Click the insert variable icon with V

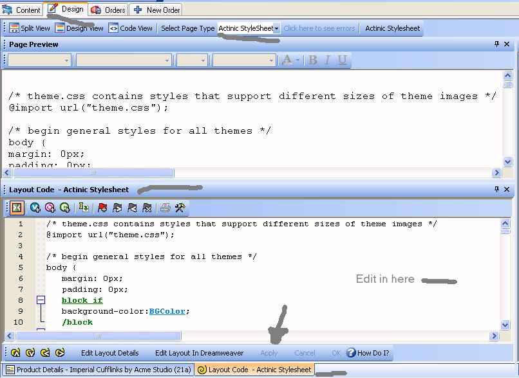click(x=35, y=208)
